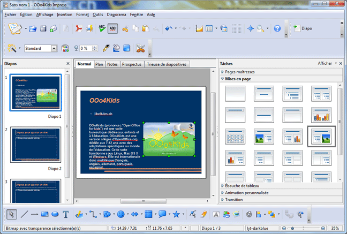
Task: Open the Curve tool dropdown arrow
Action: pos(86,214)
